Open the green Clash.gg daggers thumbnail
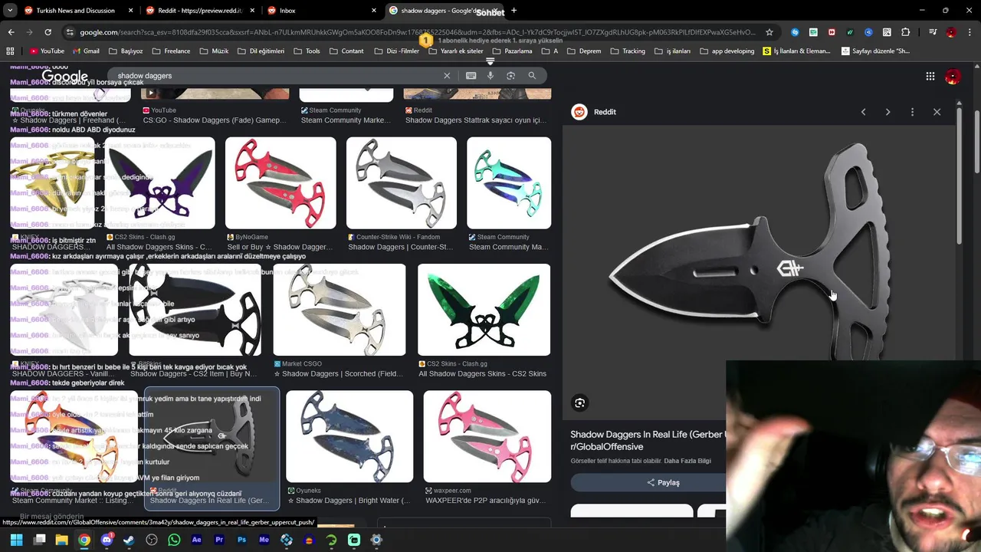The height and width of the screenshot is (552, 981). coord(484,310)
